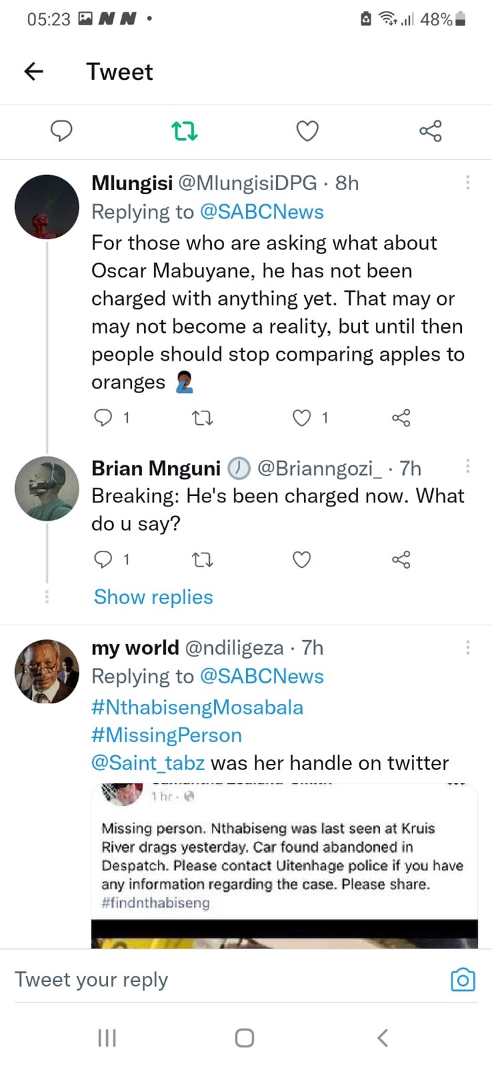Open Android recent apps navigation button

tap(107, 1038)
